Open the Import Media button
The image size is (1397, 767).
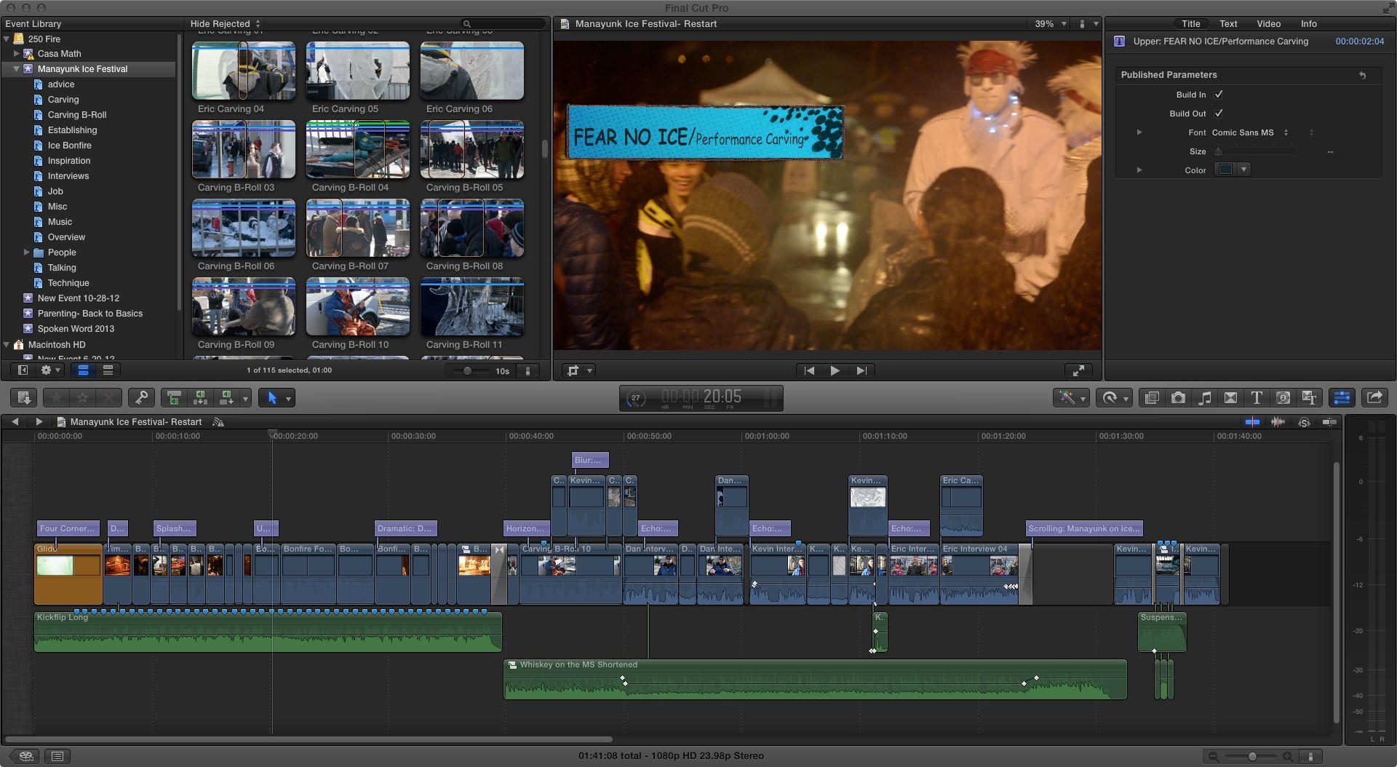pyautogui.click(x=23, y=397)
